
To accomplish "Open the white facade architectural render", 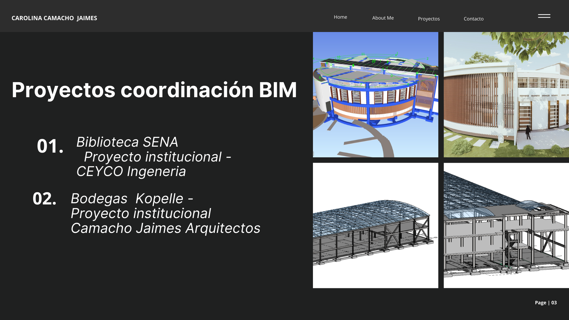I will pos(506,94).
